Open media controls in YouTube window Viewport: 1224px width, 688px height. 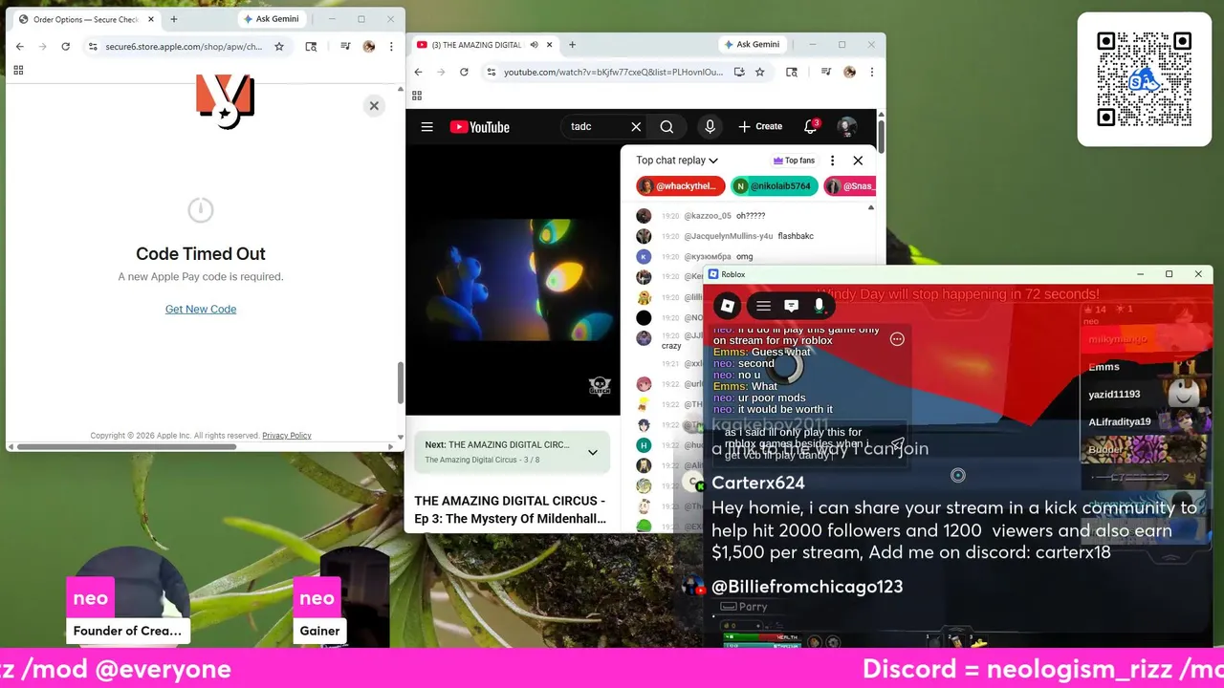(825, 72)
